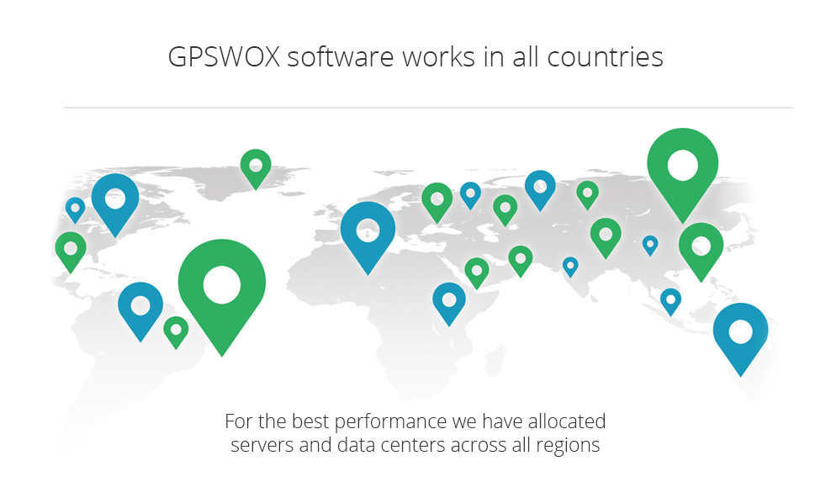Click the green pin over Greenland

[256, 166]
